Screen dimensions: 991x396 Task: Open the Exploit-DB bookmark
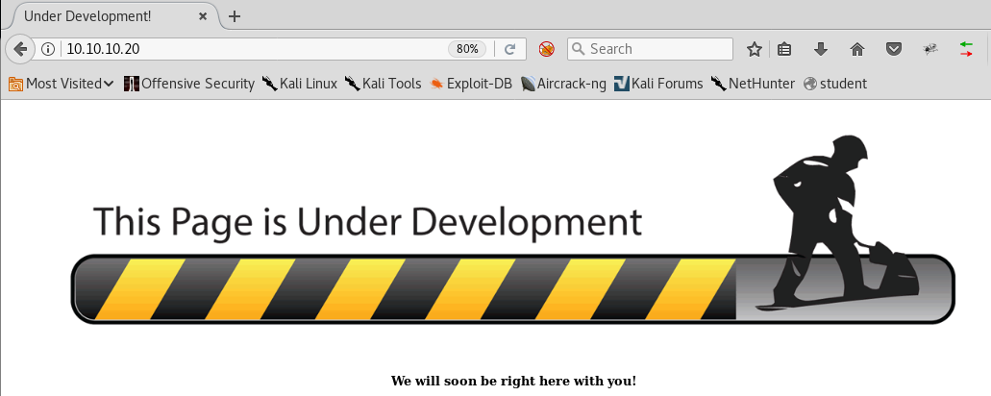click(471, 84)
